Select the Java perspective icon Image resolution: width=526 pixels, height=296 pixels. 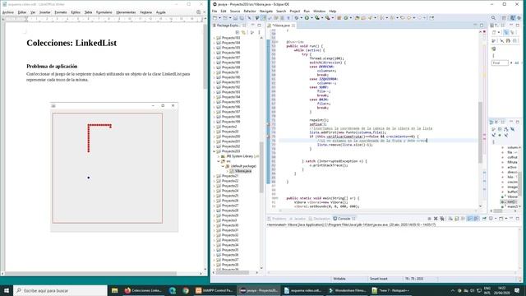point(512,18)
